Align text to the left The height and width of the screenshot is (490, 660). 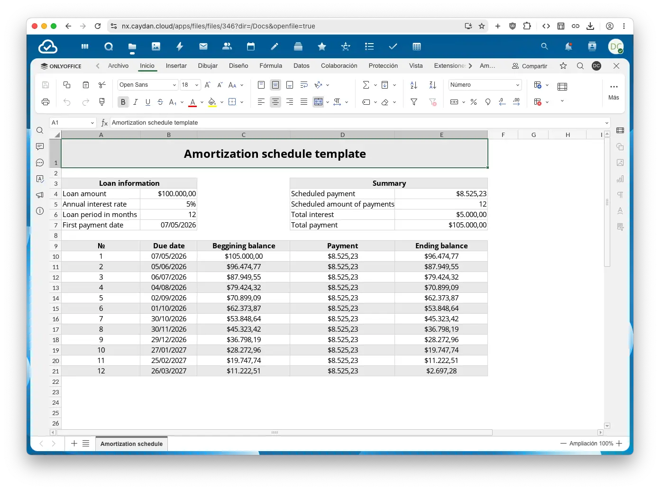pyautogui.click(x=261, y=102)
